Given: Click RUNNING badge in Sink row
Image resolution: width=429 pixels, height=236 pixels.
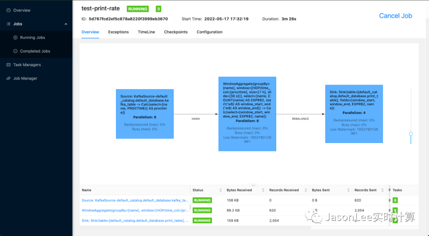Looking at the screenshot, I should click(202, 221).
